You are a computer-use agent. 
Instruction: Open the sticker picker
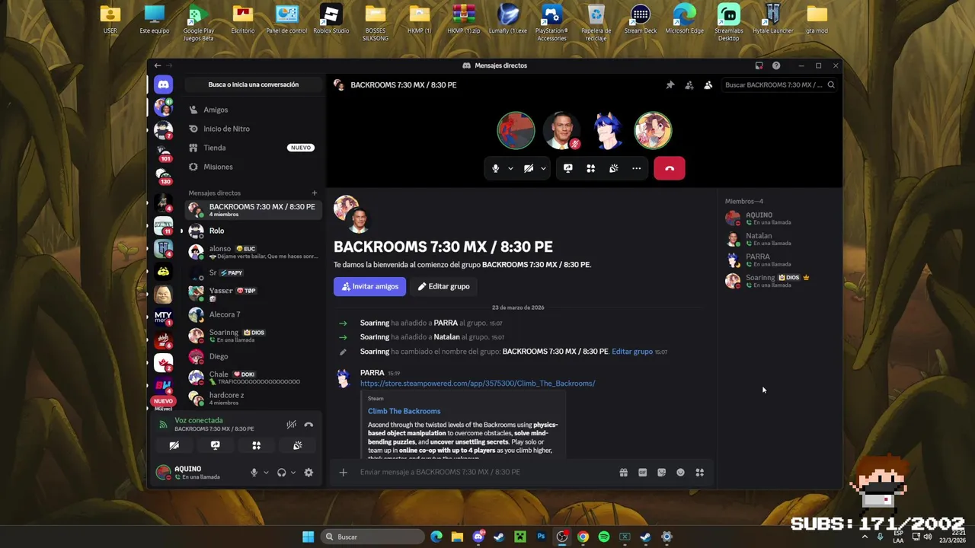[661, 473]
